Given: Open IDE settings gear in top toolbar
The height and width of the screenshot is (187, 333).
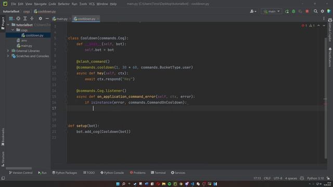Looking at the screenshot, I should coord(323,11).
